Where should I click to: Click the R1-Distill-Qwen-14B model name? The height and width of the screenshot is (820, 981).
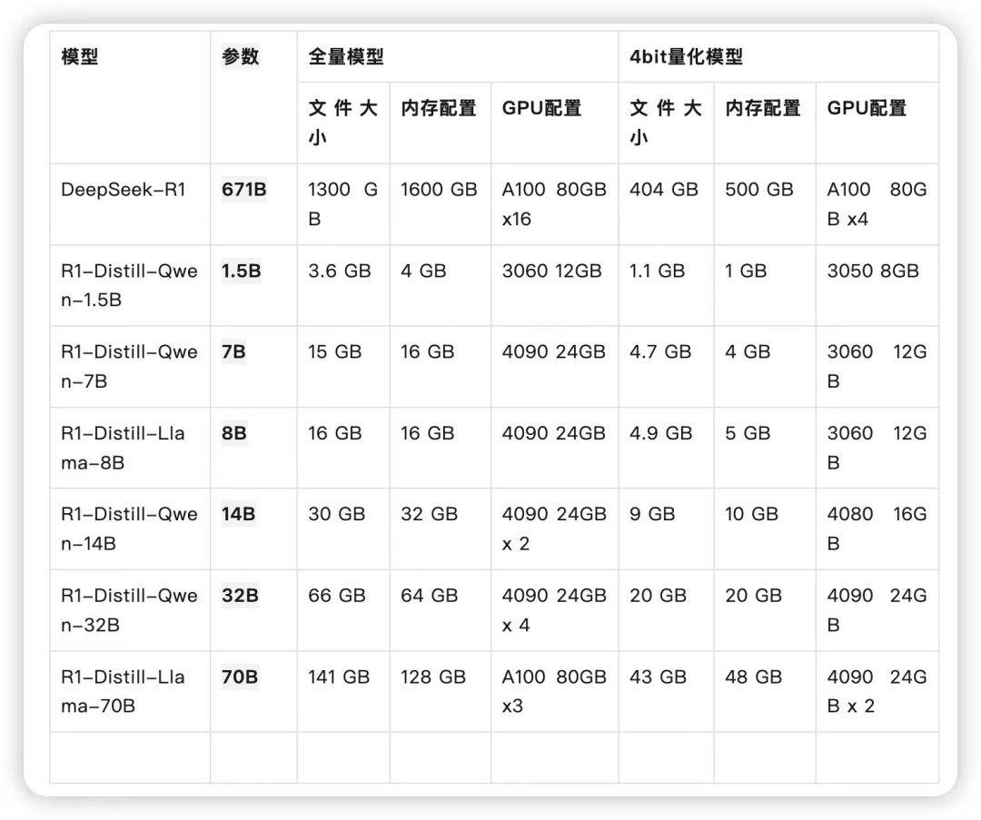tap(130, 529)
